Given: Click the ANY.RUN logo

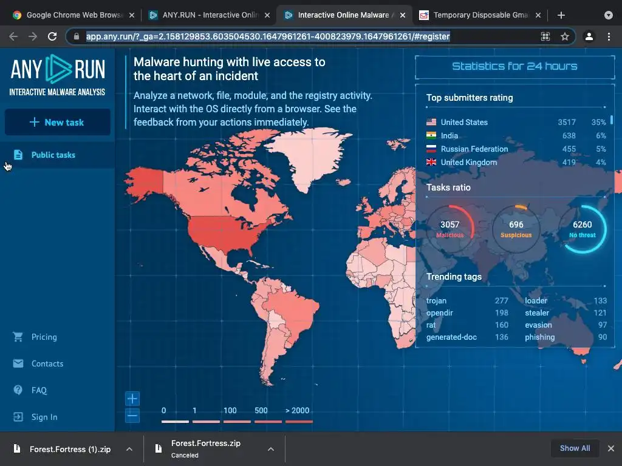Looking at the screenshot, I should point(58,75).
